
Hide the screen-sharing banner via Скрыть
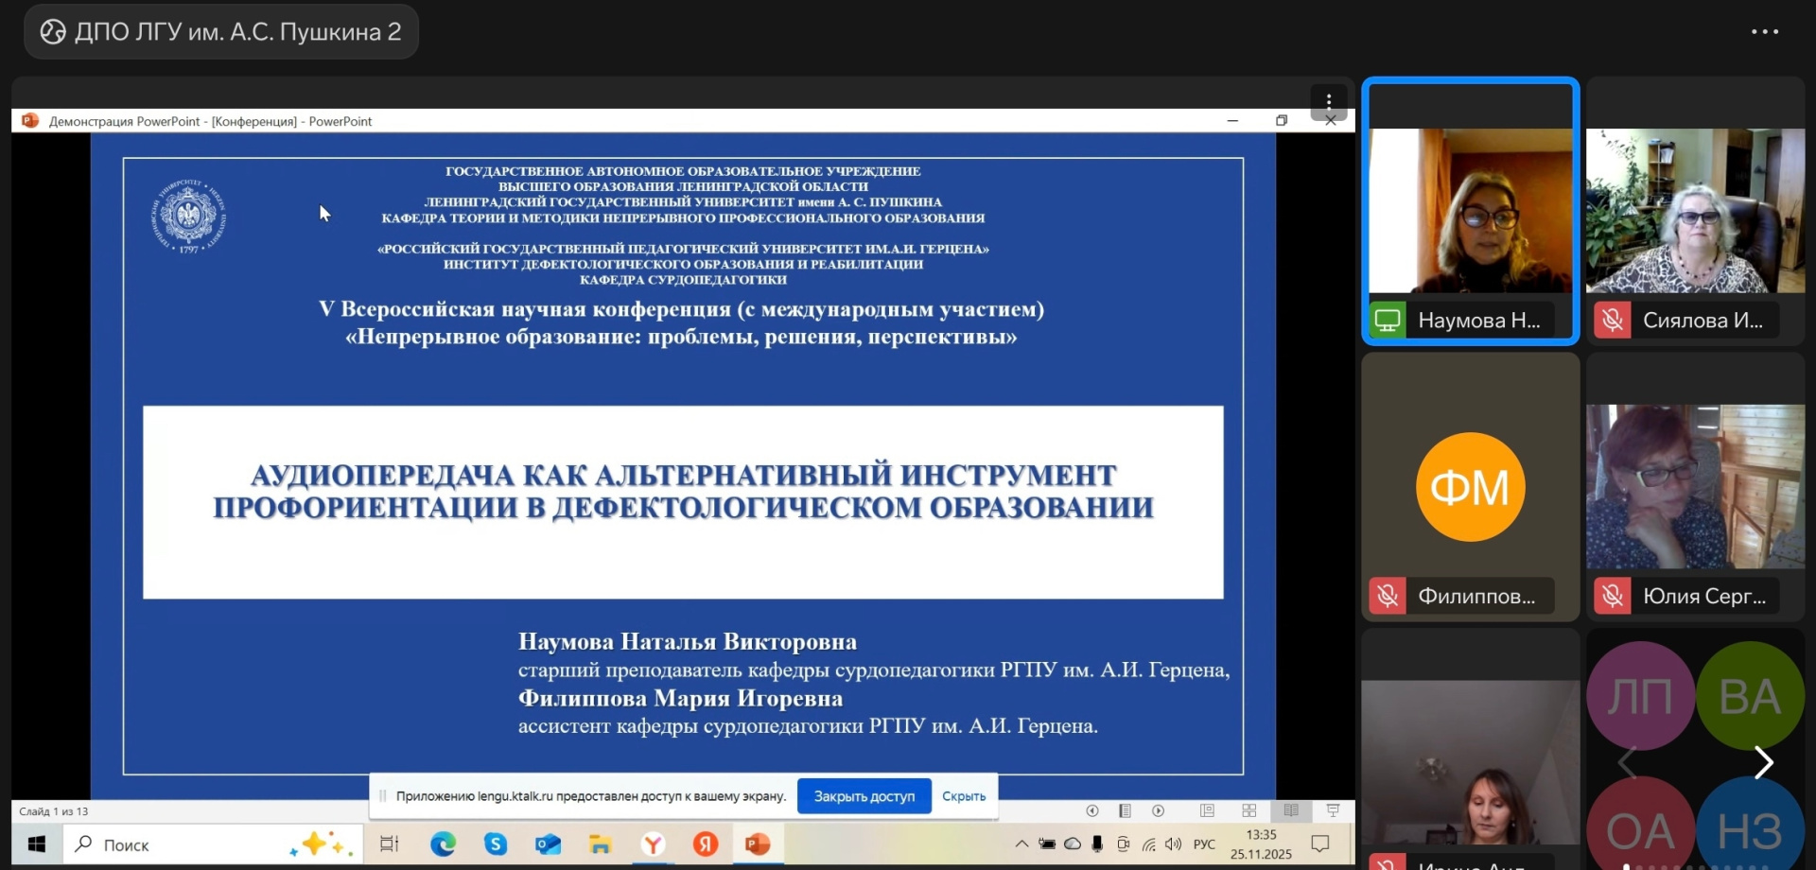(963, 796)
